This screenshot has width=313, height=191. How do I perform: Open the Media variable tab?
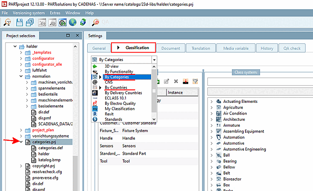(236, 48)
